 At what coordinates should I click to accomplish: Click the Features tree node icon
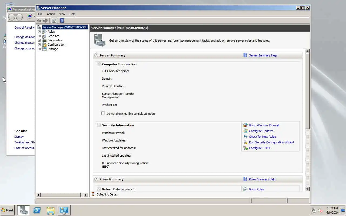(x=44, y=36)
